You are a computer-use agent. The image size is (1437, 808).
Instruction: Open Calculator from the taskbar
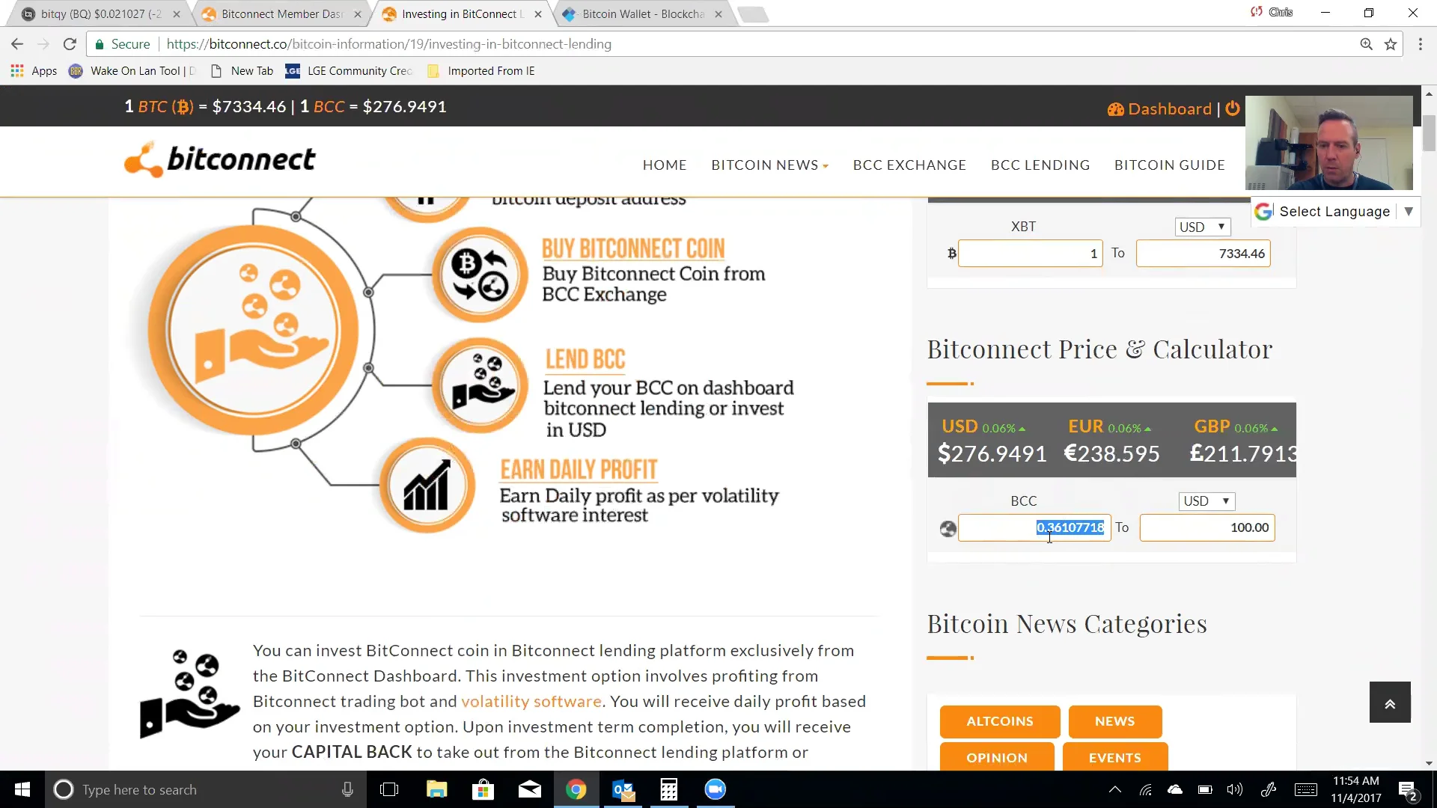(668, 789)
